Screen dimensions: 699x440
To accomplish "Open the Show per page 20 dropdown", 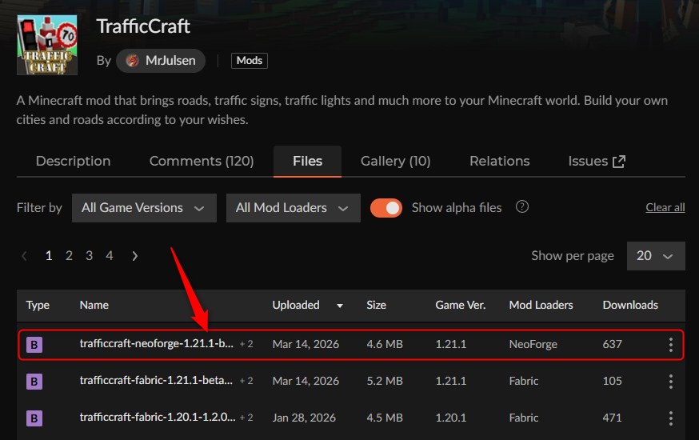I will pos(656,256).
